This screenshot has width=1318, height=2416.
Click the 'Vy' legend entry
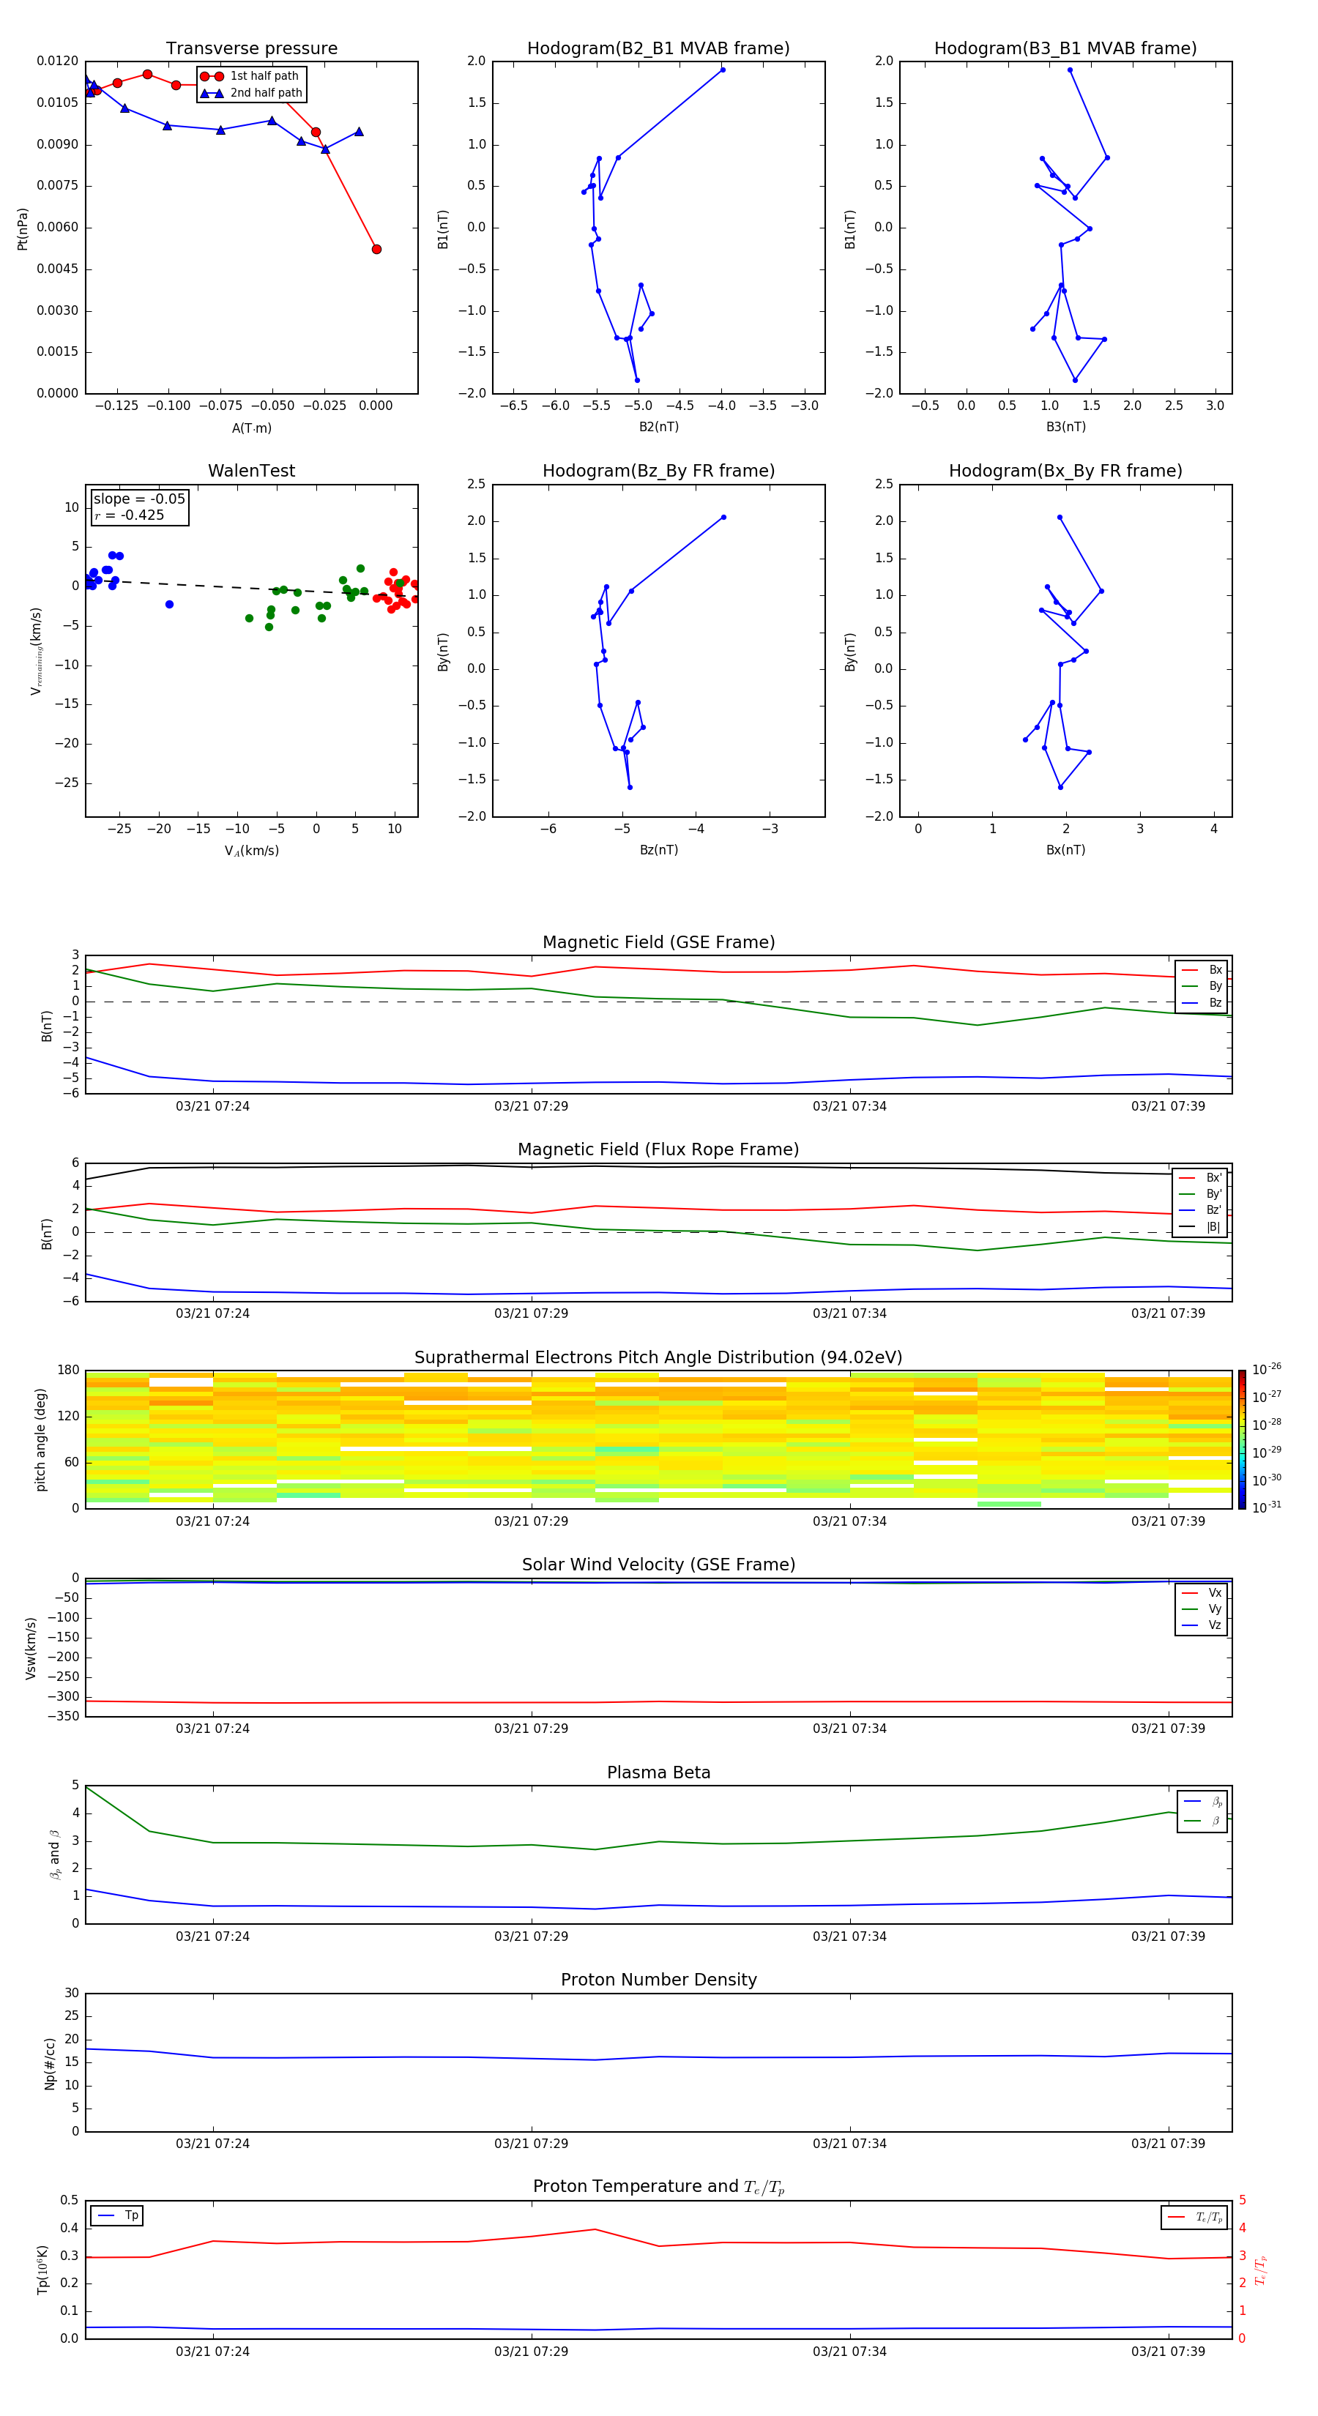[x=1202, y=1608]
